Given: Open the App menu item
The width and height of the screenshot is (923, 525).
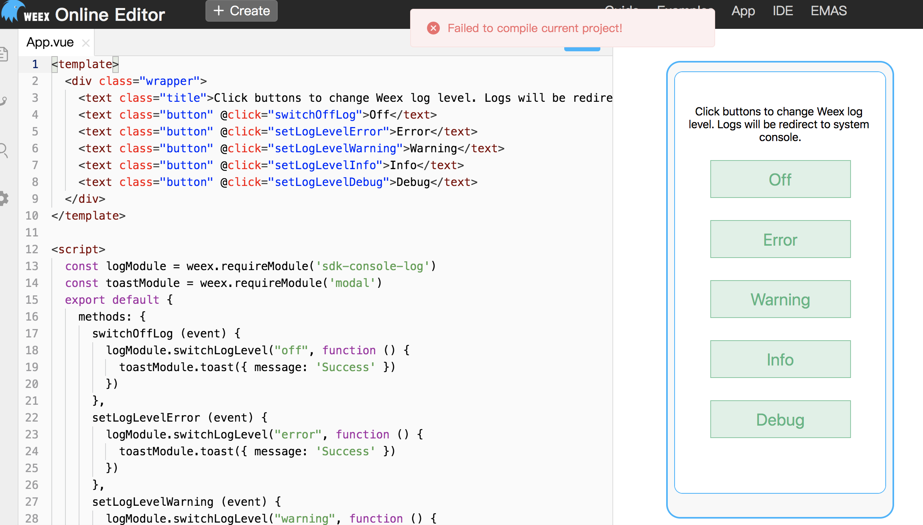Looking at the screenshot, I should (743, 11).
